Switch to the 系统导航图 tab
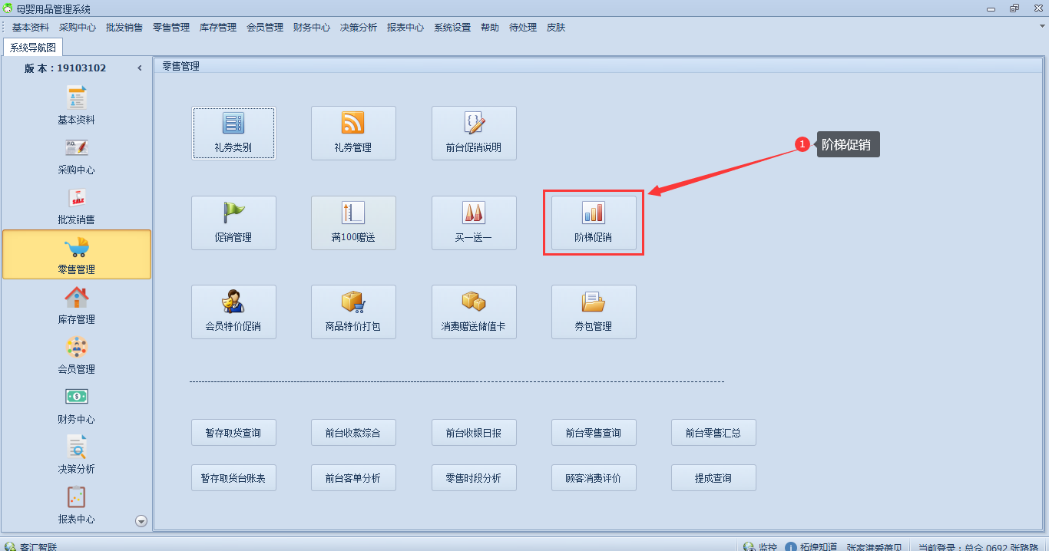The width and height of the screenshot is (1049, 551). [x=33, y=48]
